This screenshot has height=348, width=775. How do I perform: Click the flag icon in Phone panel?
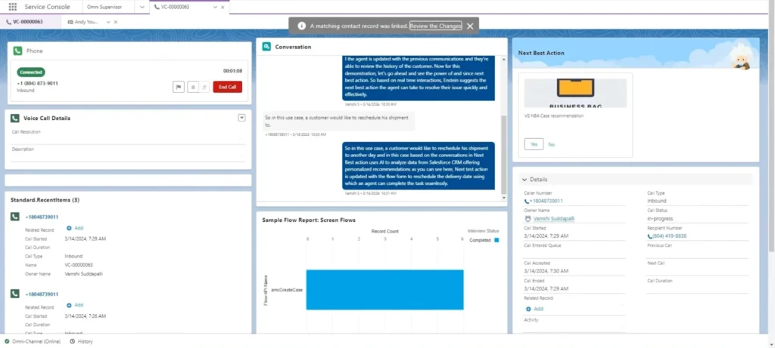coord(178,87)
